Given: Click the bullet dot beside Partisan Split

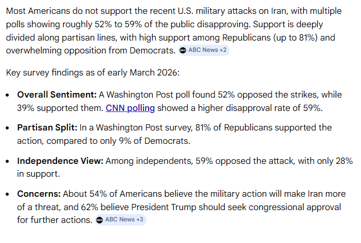Looking at the screenshot, I should [x=9, y=128].
